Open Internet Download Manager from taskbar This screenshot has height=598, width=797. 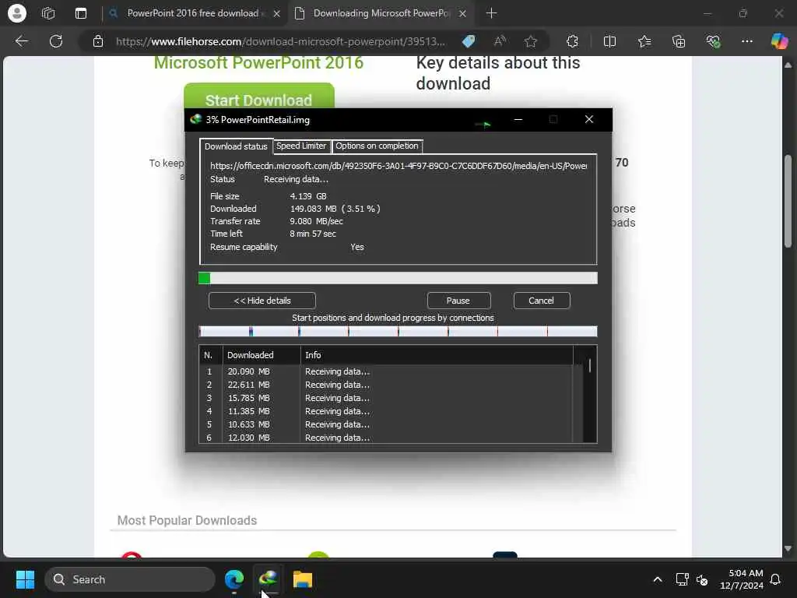click(x=269, y=579)
